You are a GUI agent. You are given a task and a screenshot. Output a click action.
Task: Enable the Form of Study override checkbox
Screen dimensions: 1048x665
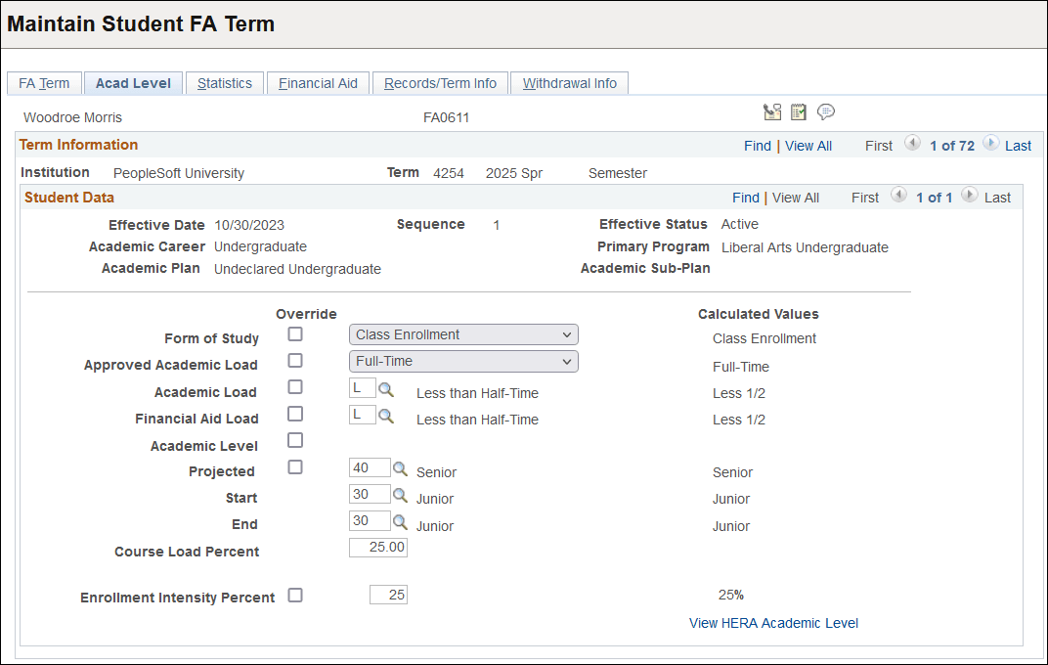click(294, 332)
